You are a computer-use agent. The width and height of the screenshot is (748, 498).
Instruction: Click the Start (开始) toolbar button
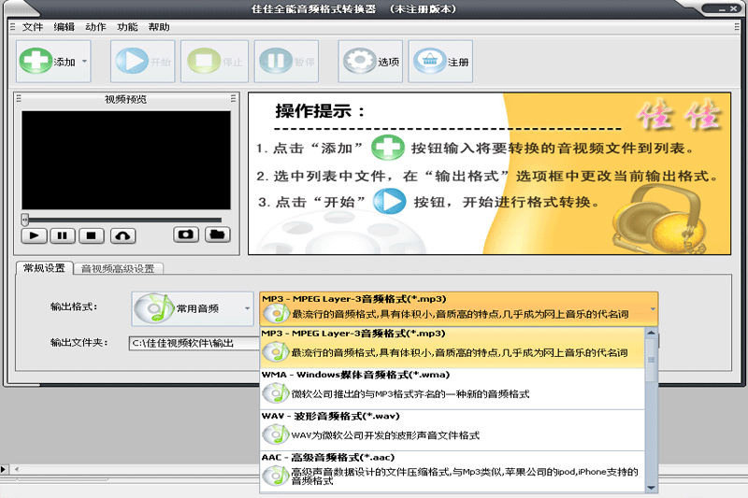(x=143, y=62)
